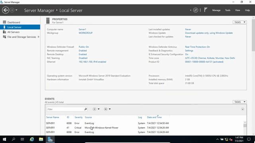
Task: Open the Manage menu
Action: pos(216,10)
